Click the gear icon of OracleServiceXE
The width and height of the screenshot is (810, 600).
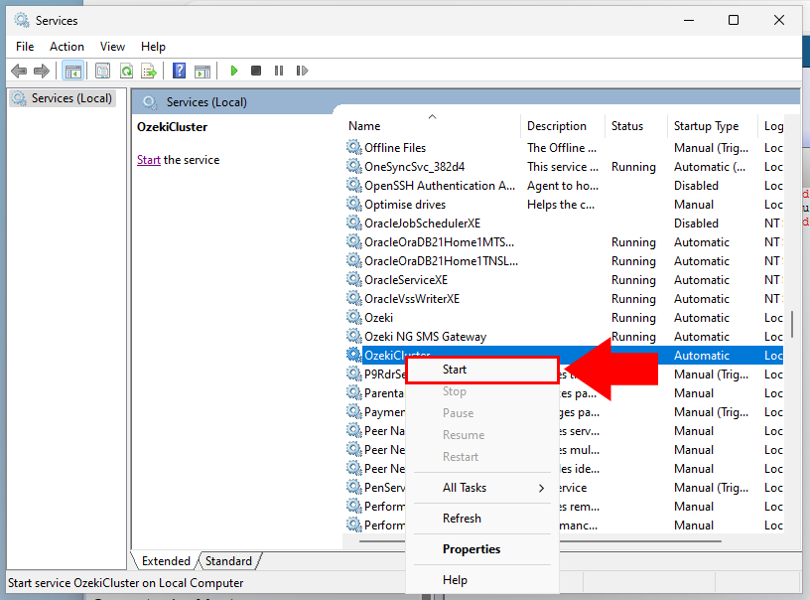click(x=353, y=279)
